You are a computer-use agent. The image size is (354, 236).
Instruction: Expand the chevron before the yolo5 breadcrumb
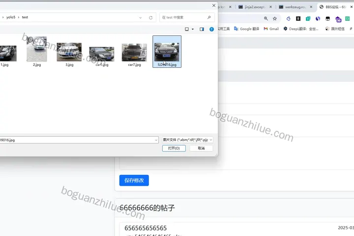click(x=3, y=17)
